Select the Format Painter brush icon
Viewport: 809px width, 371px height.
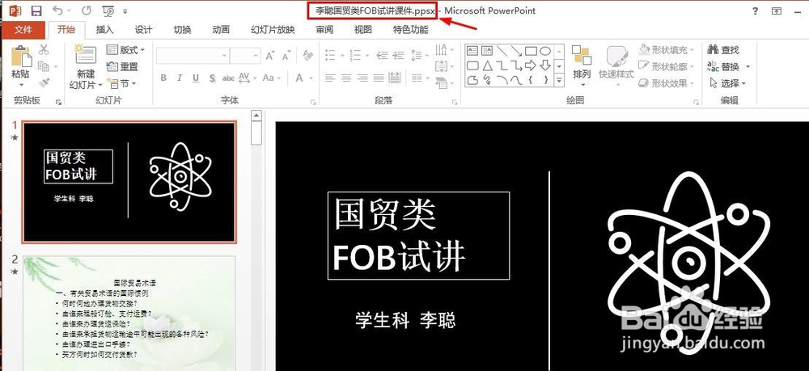point(44,82)
